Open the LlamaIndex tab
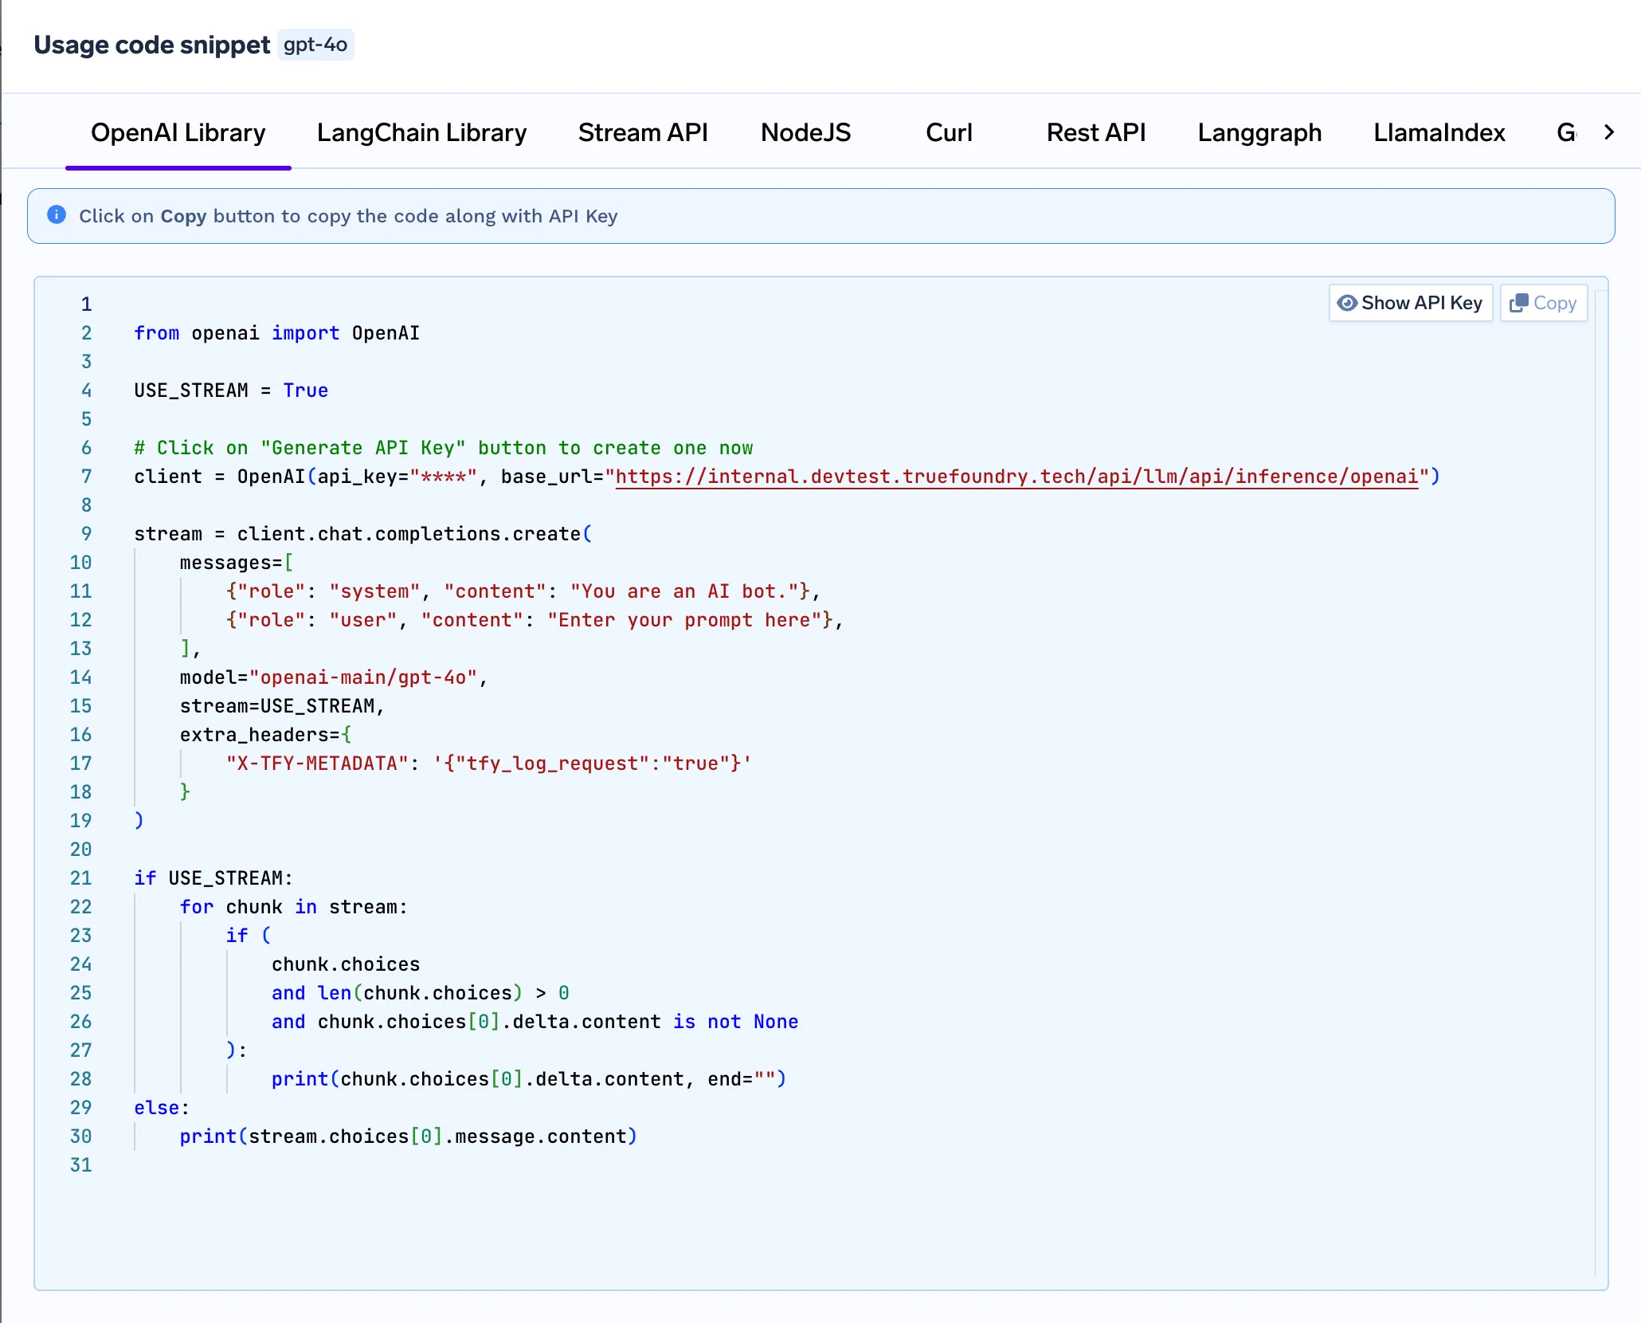Image resolution: width=1641 pixels, height=1323 pixels. click(1439, 132)
